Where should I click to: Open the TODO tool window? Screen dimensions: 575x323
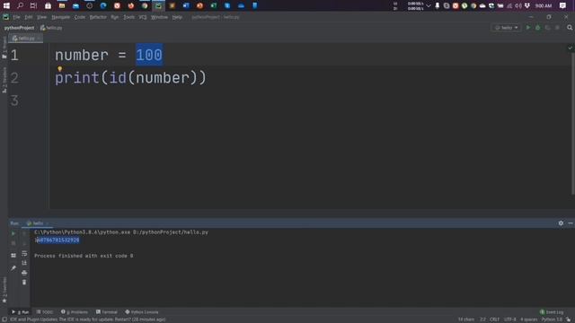pos(45,312)
